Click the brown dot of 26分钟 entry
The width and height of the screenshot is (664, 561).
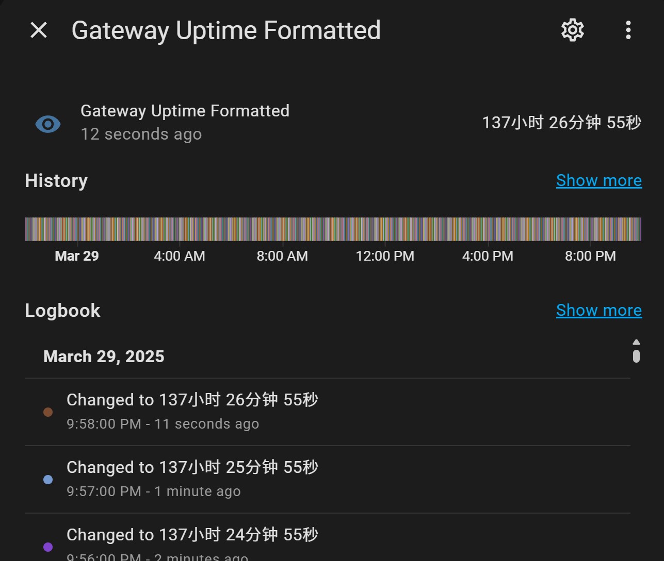[48, 412]
